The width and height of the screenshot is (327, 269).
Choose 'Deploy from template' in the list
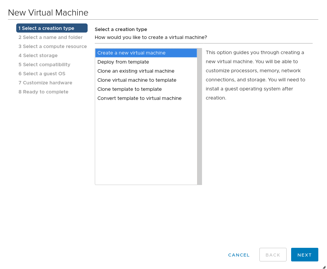123,62
